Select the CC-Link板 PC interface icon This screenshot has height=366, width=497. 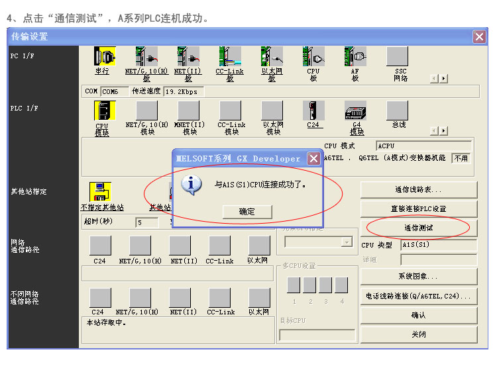(x=230, y=56)
